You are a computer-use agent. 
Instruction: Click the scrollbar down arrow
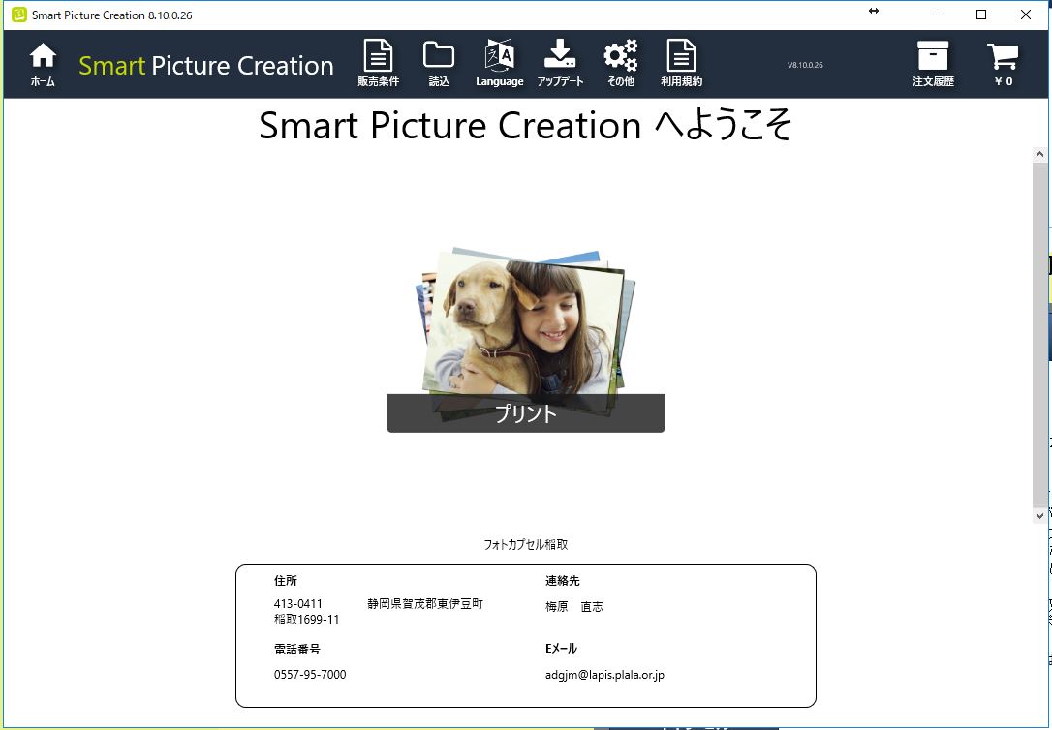[x=1040, y=516]
